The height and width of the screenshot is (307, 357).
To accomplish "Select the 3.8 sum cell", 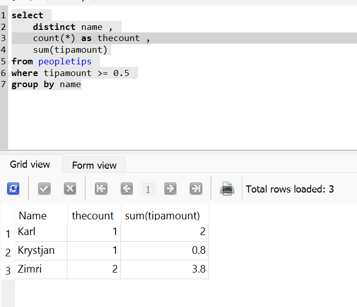I will coord(165,270).
